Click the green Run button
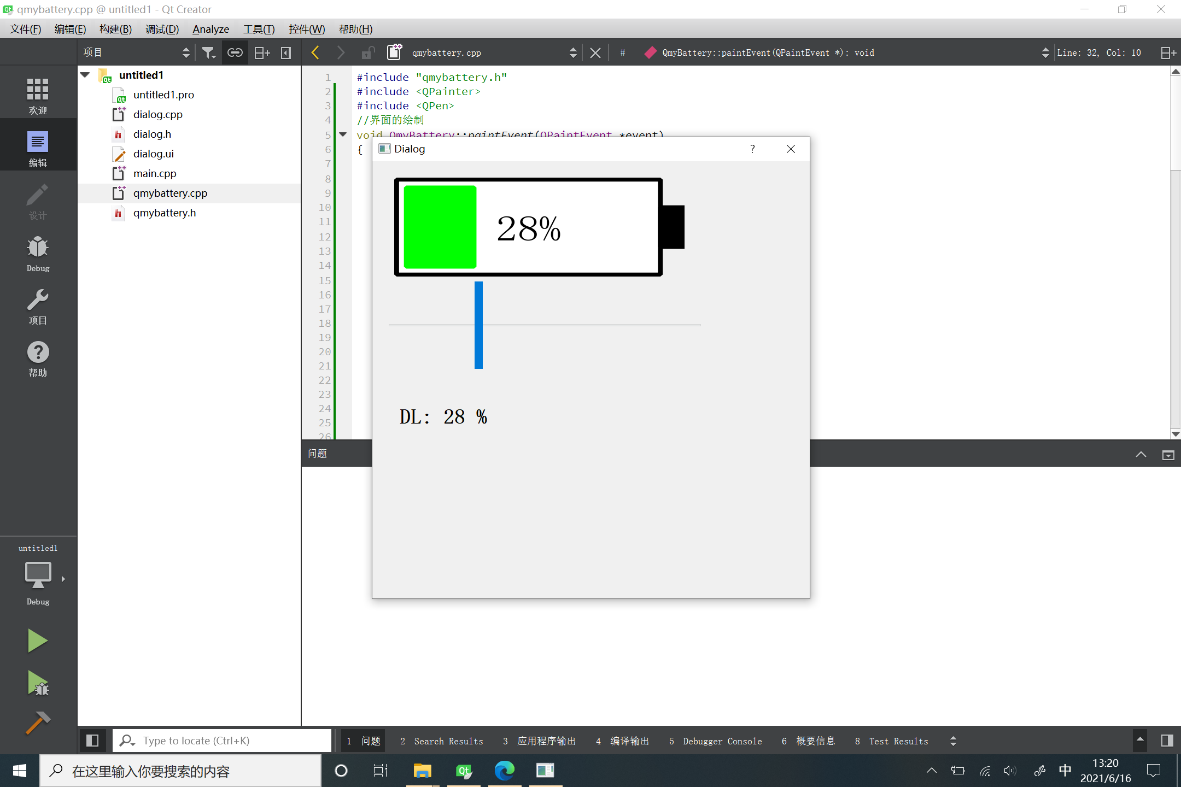Screen dimensions: 1181x787 (37, 641)
